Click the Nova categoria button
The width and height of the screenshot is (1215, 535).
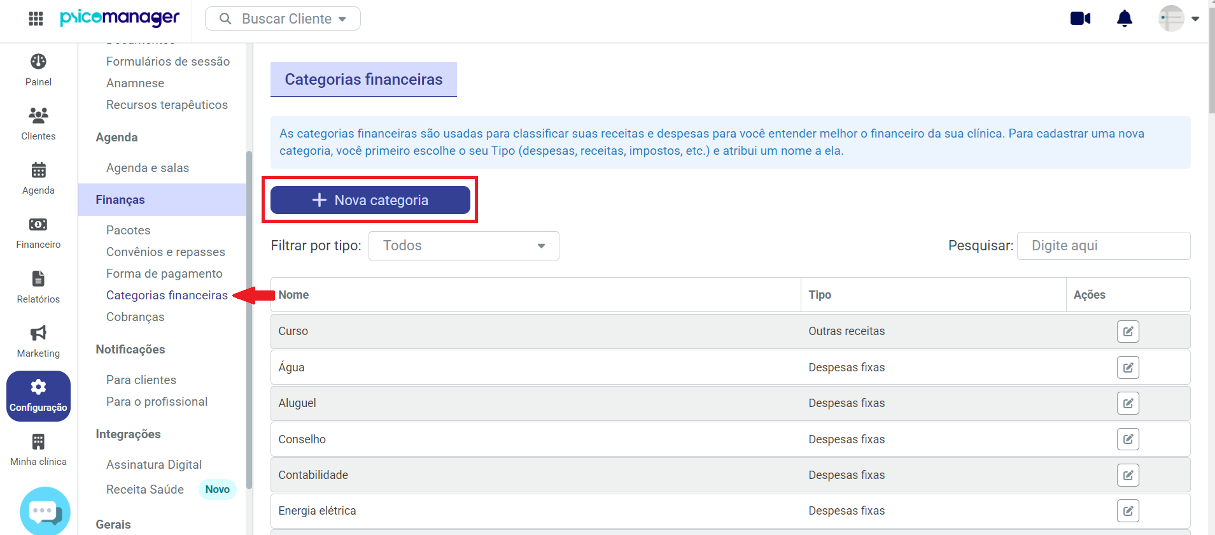(370, 200)
